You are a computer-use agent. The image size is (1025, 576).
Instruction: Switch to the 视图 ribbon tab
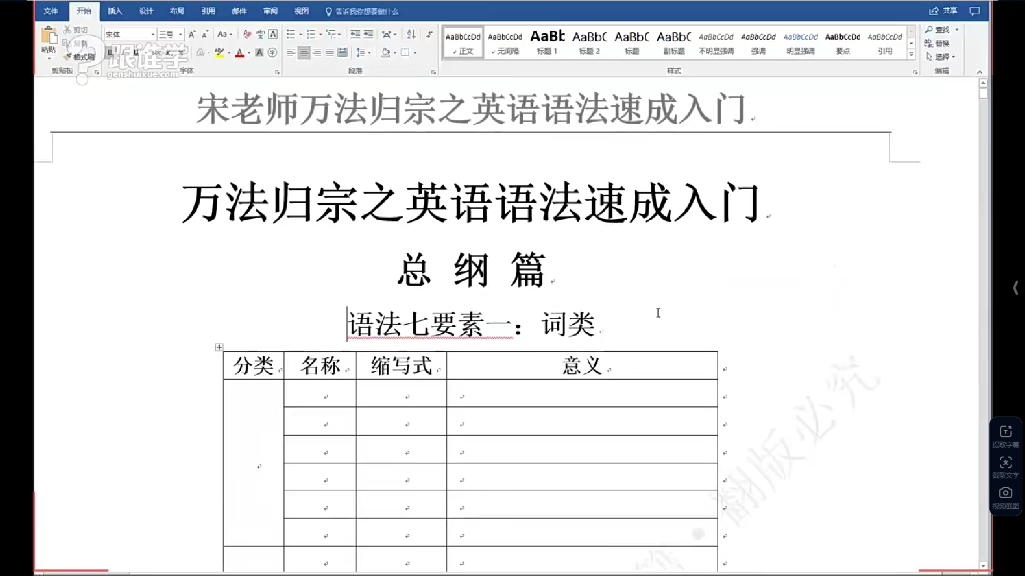click(x=302, y=11)
